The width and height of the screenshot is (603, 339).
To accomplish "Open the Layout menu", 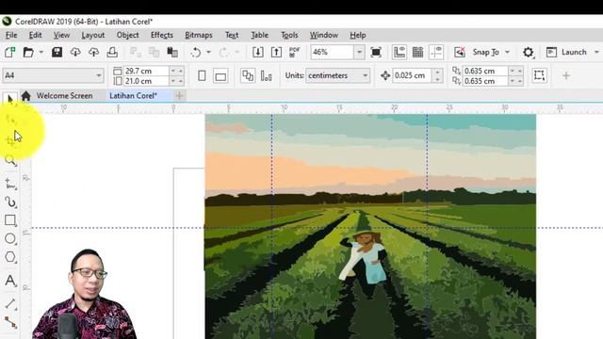I will coord(93,35).
